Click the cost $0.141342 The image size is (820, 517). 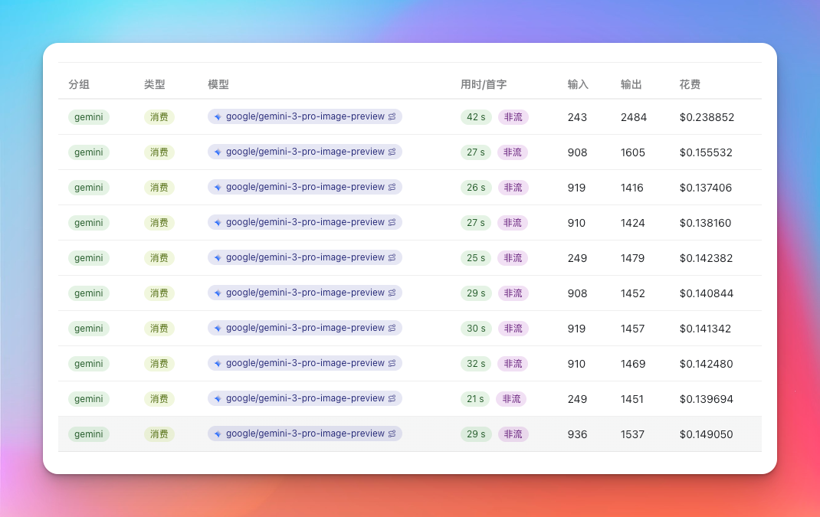[x=706, y=329]
